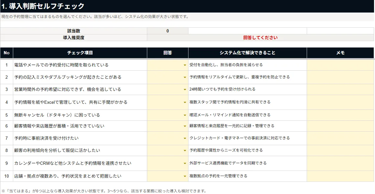Image resolution: width=375 pixels, height=194 pixels.
Task: Open answer dropdown for row 4 紙やExcel
Action: 185,102
